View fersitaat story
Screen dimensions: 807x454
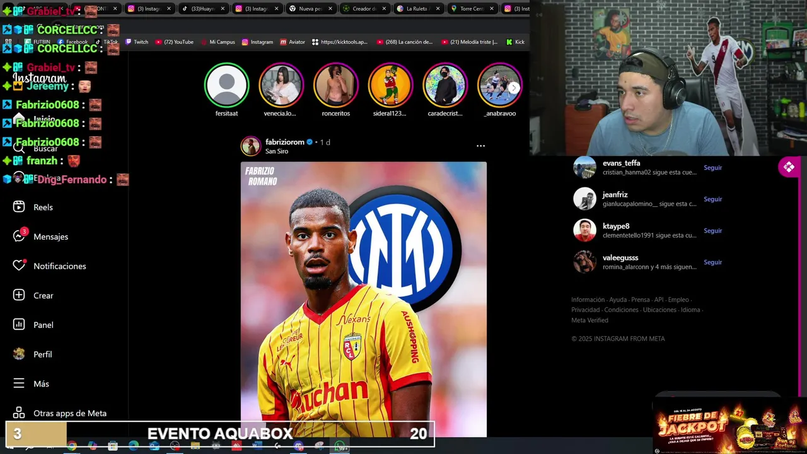coord(226,85)
